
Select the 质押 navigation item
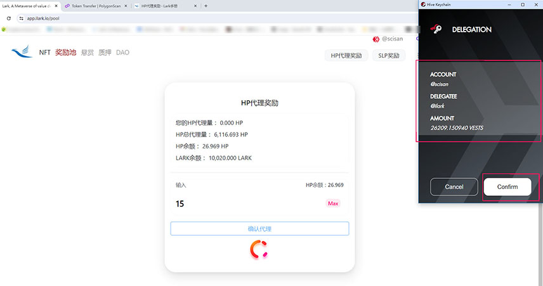[x=105, y=53]
